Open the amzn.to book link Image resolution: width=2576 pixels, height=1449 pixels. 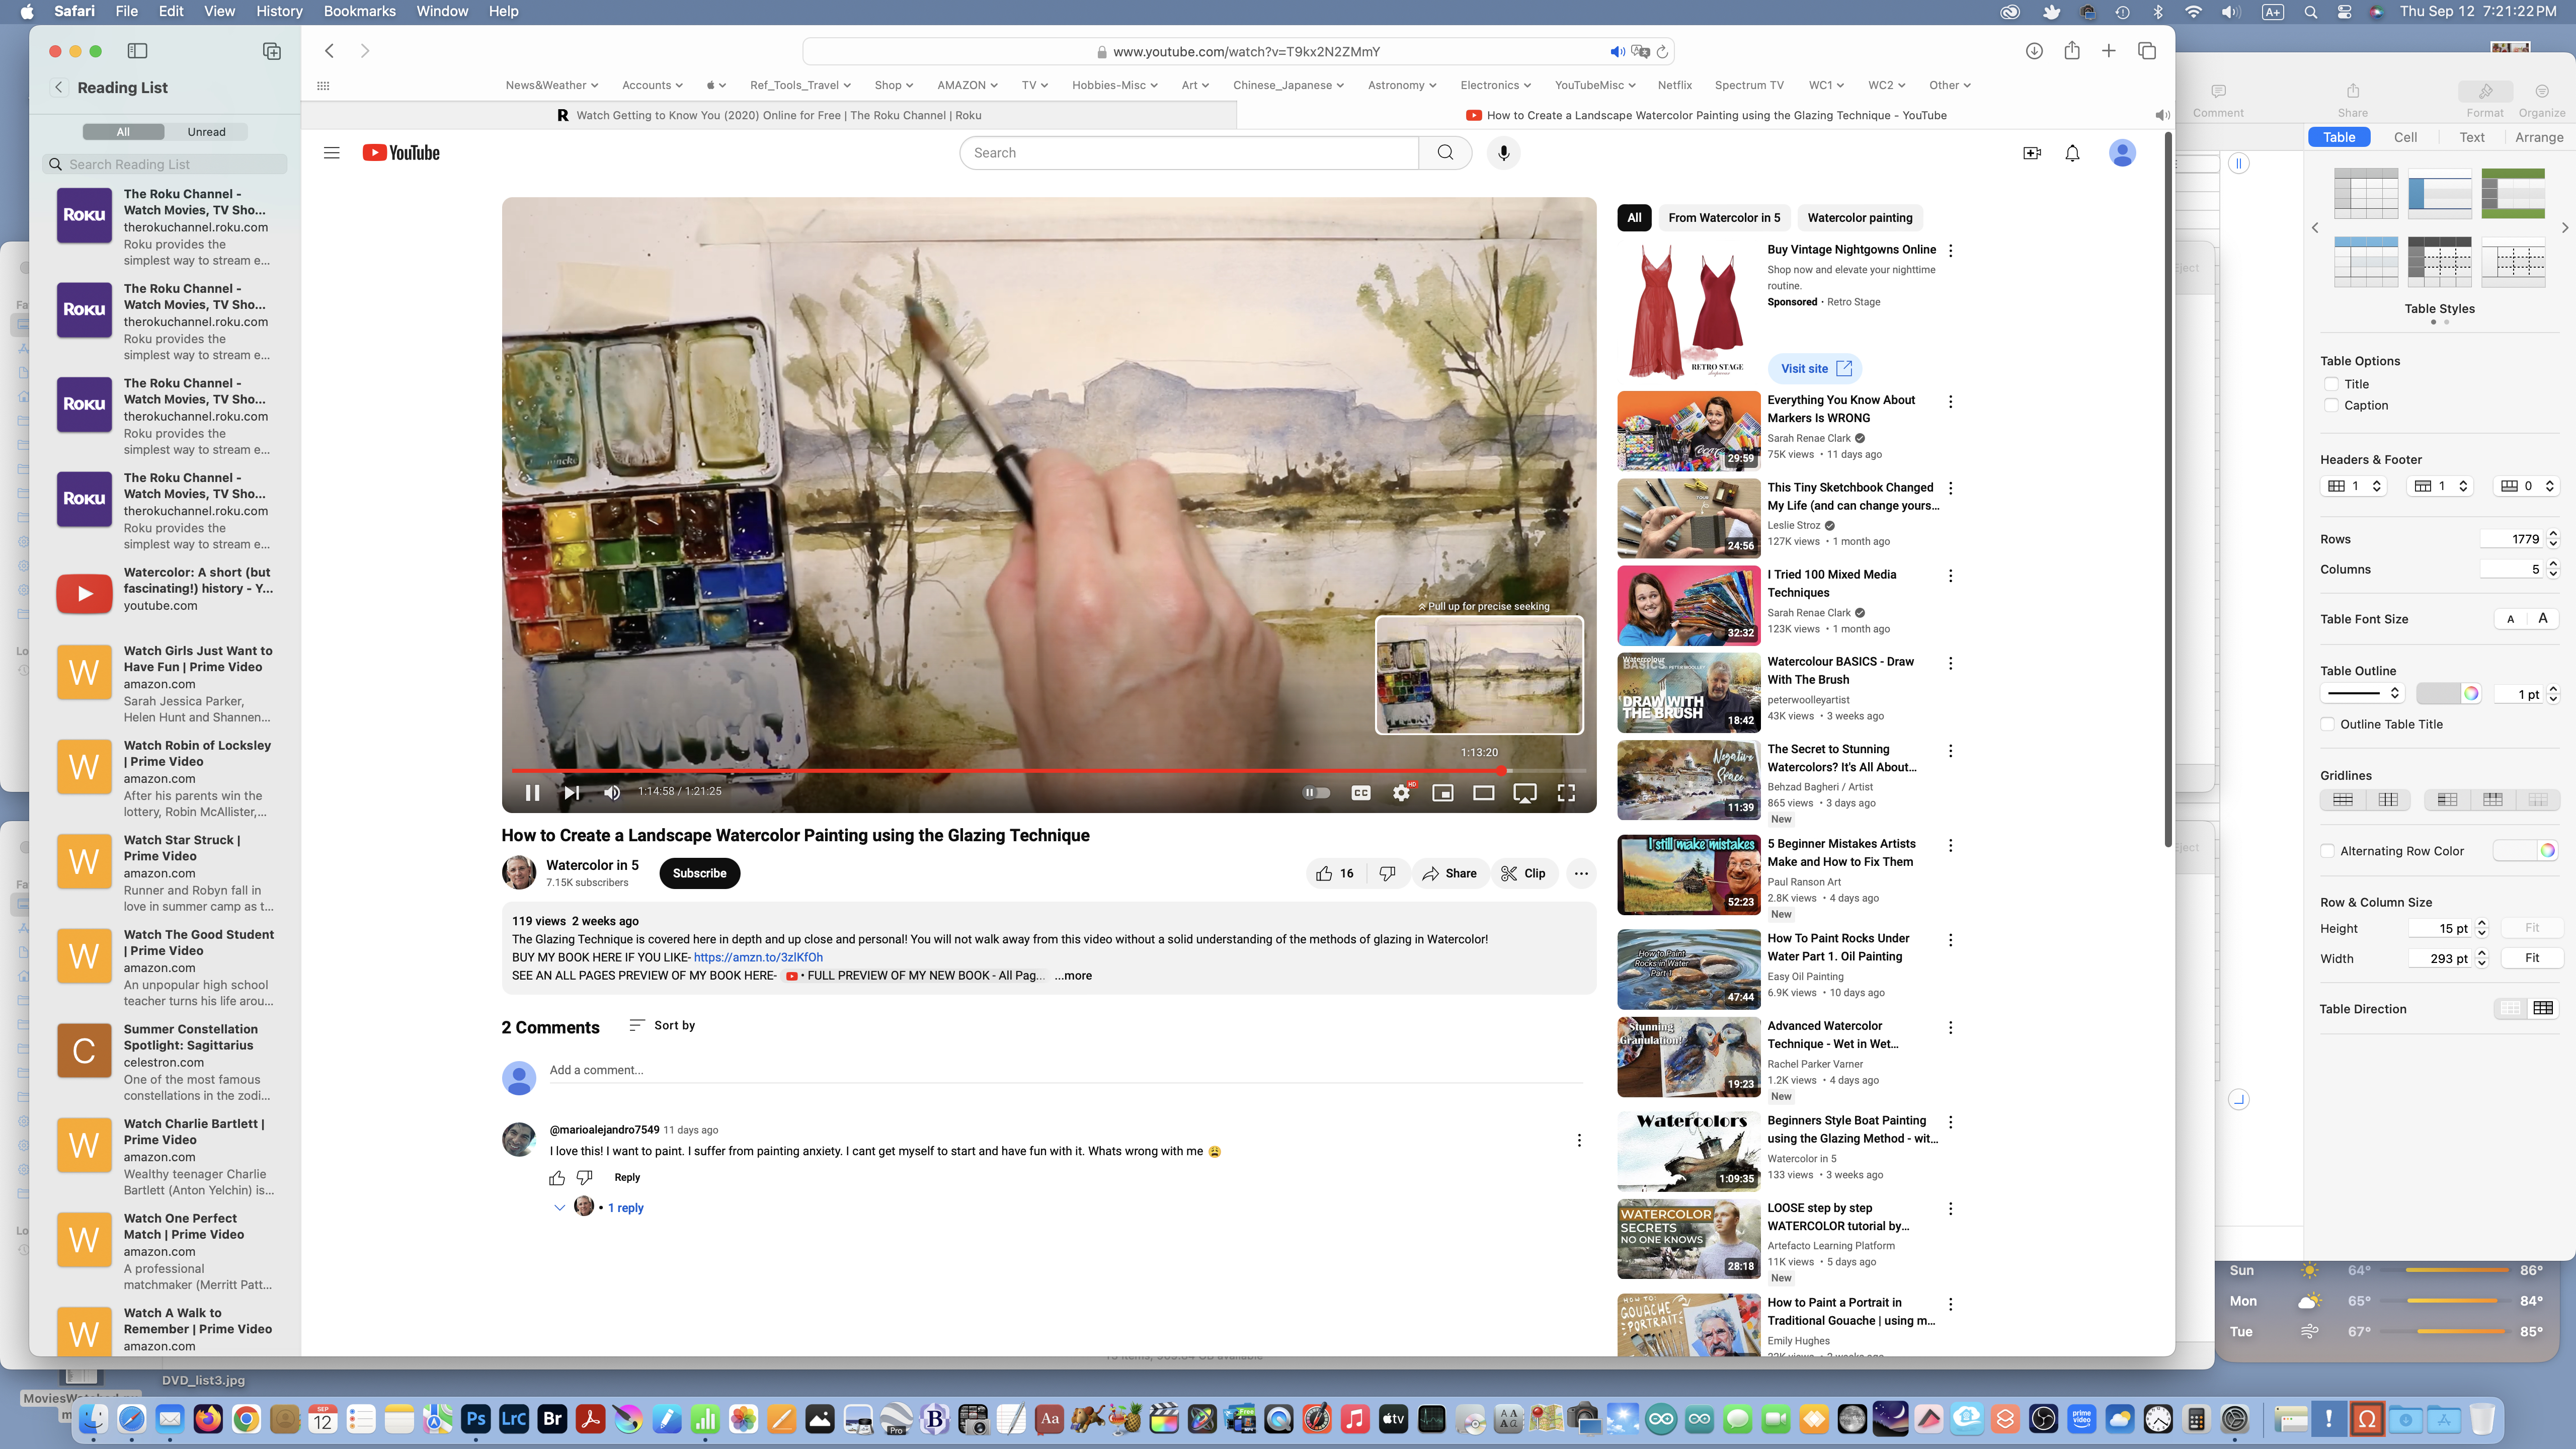757,957
